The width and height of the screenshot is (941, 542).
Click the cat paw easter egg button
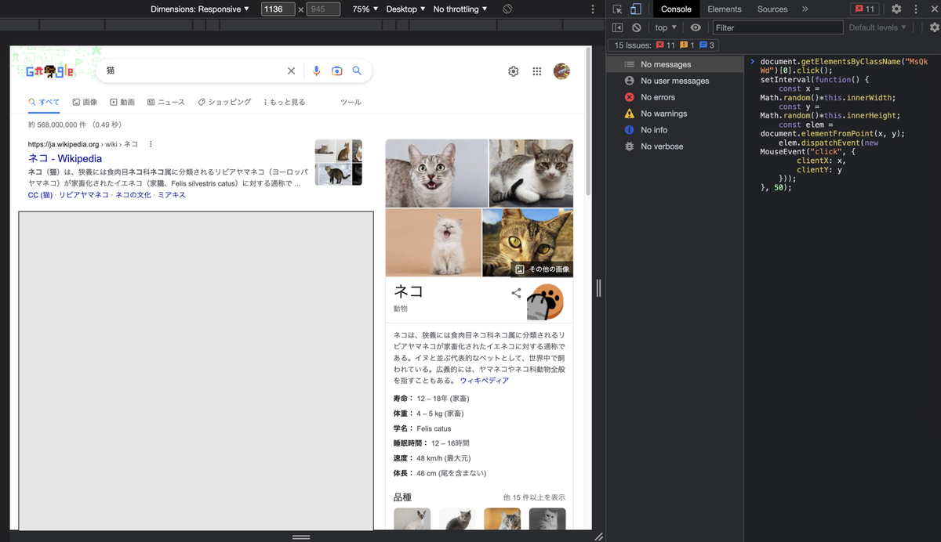point(546,302)
